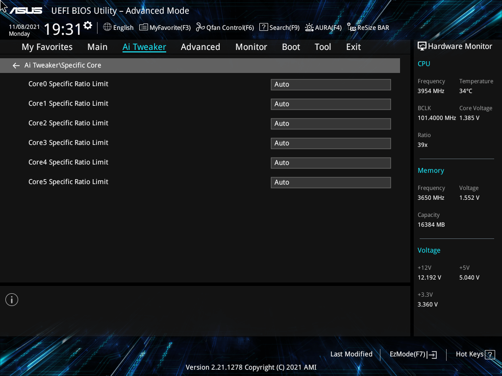Click the globe language icon
502x376 pixels.
coord(107,27)
